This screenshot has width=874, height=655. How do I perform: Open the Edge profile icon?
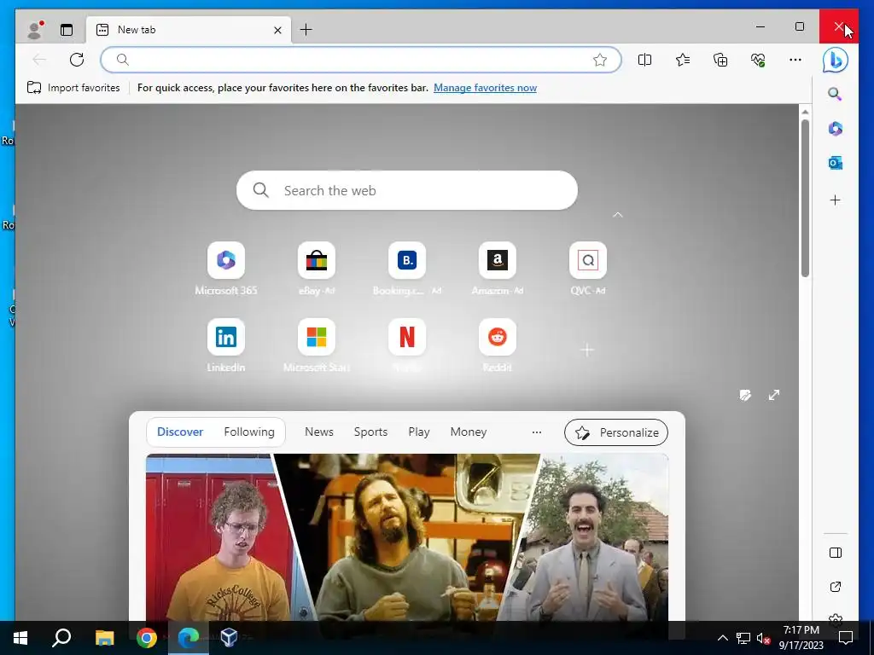[35, 30]
